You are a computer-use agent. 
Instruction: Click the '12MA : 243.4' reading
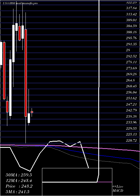19,181
